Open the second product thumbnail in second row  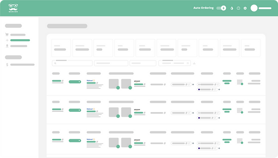click(126, 112)
